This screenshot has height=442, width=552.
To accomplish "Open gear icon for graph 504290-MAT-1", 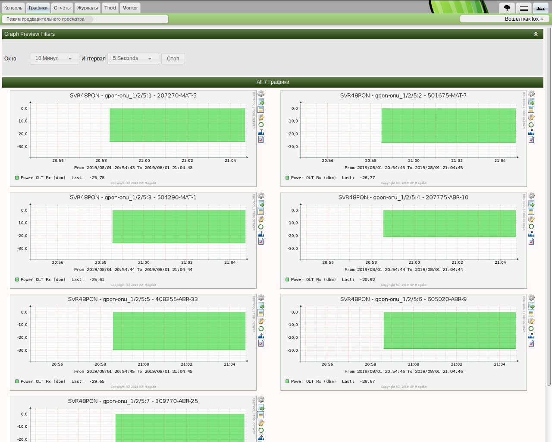I will point(261,196).
